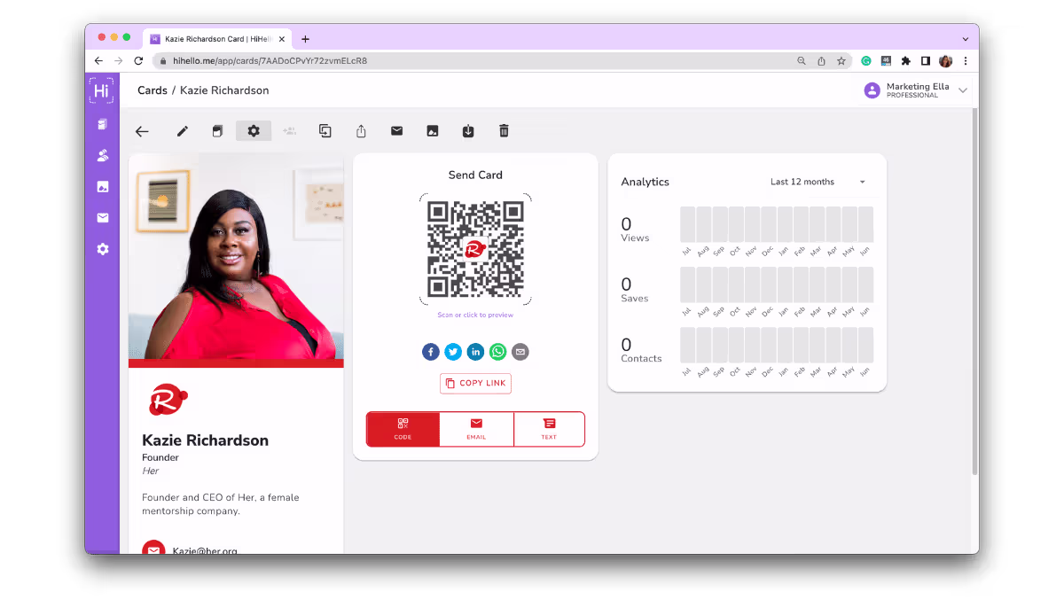
Task: Open card settings gear in toolbar
Action: [254, 131]
